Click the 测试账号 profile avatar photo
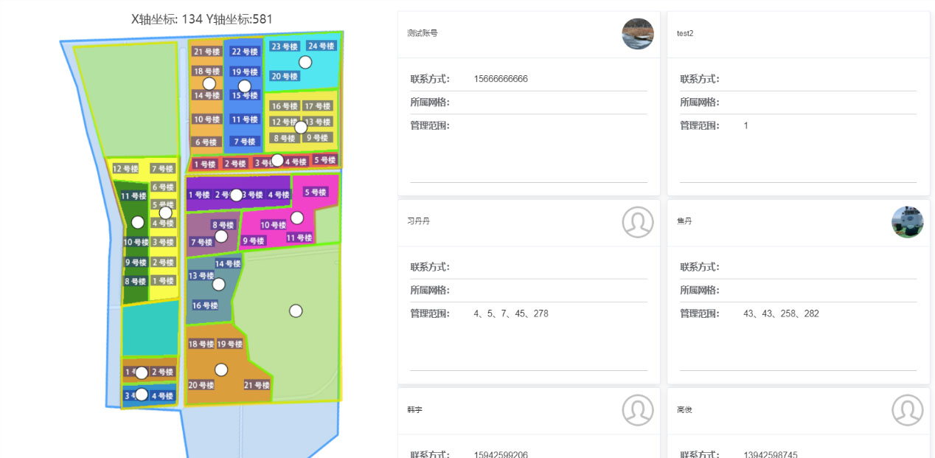 click(x=638, y=34)
